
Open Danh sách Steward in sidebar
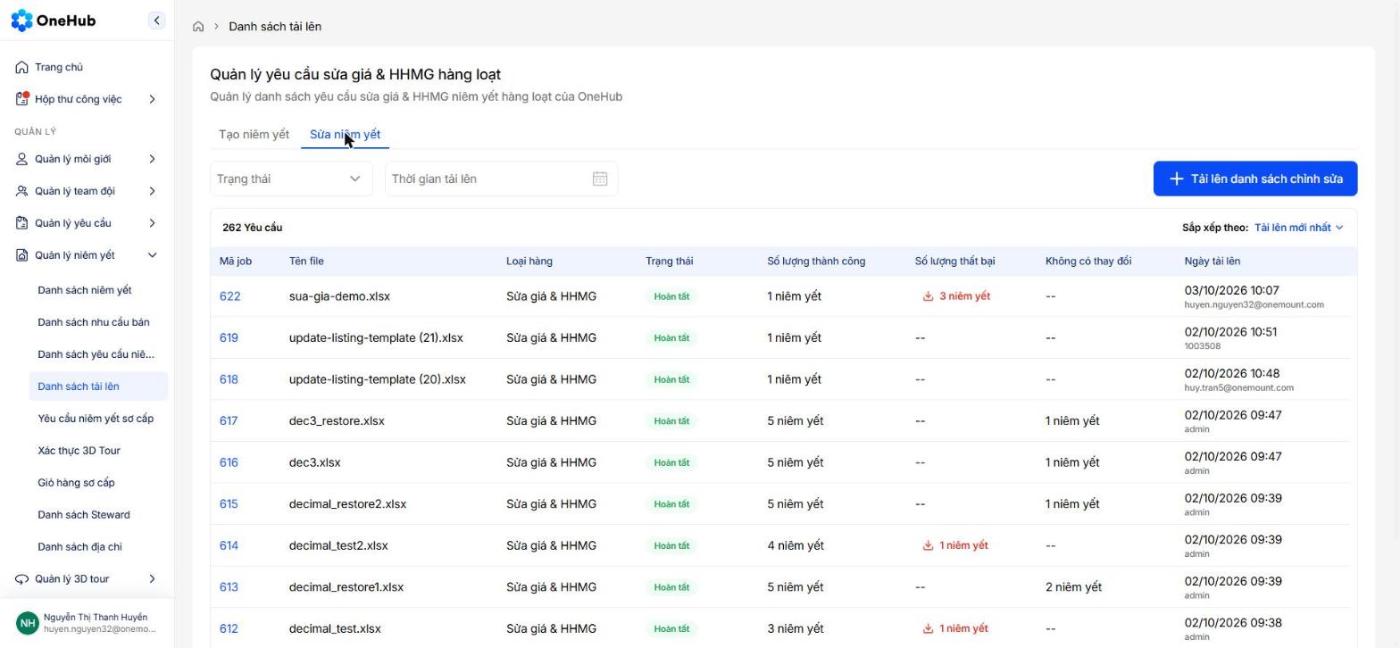click(84, 515)
